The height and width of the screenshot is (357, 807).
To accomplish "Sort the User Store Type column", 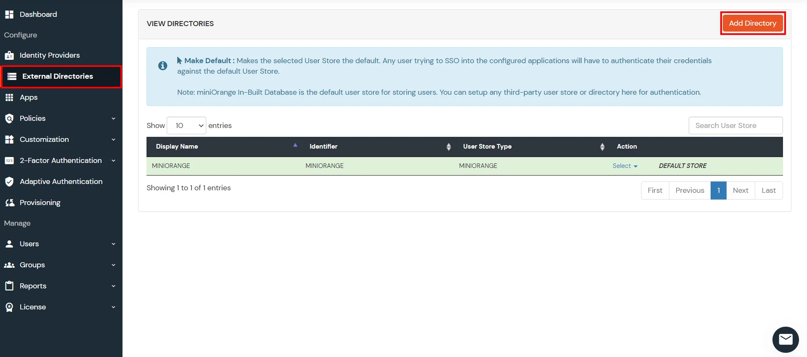I will pyautogui.click(x=602, y=147).
